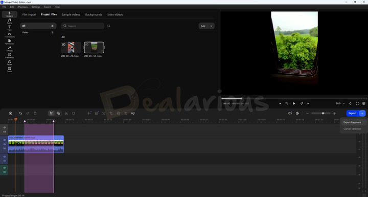This screenshot has height=197, width=368.
Task: Toggle eye of track below main video
Action: pos(5,157)
